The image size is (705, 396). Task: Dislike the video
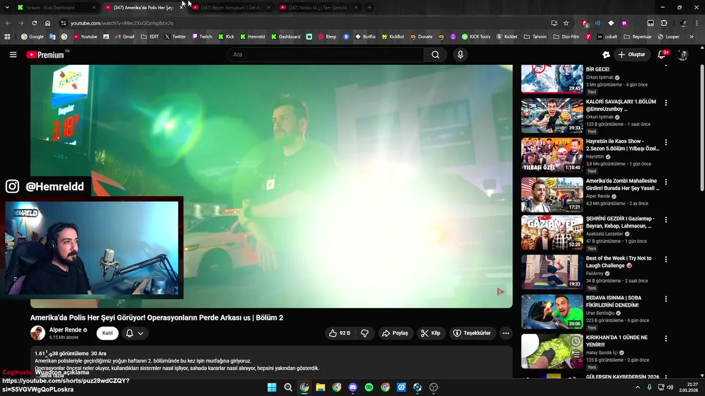click(x=365, y=333)
